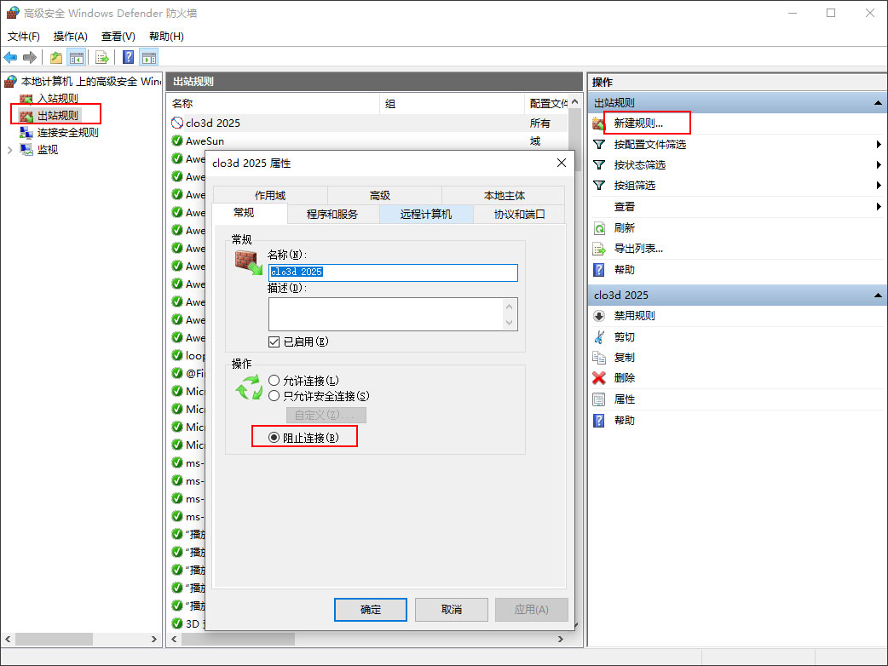Viewport: 888px width, 666px height.
Task: Switch to the 作用域 tab
Action: 271,195
